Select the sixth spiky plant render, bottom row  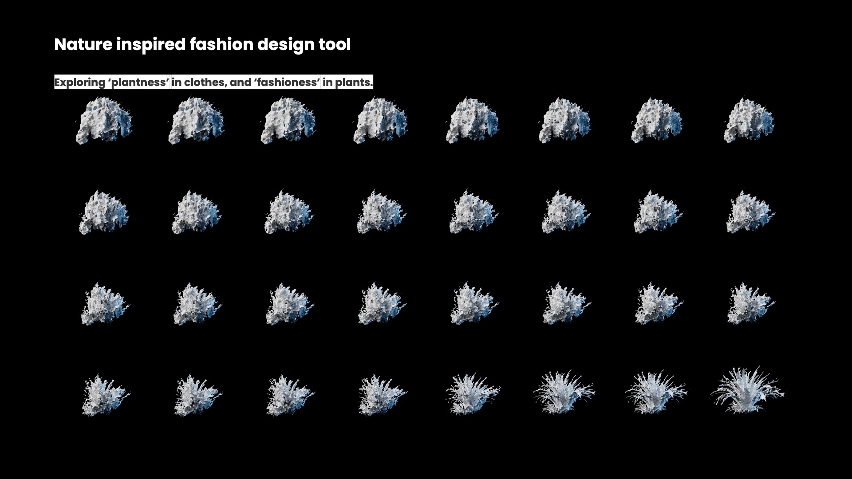coord(564,392)
